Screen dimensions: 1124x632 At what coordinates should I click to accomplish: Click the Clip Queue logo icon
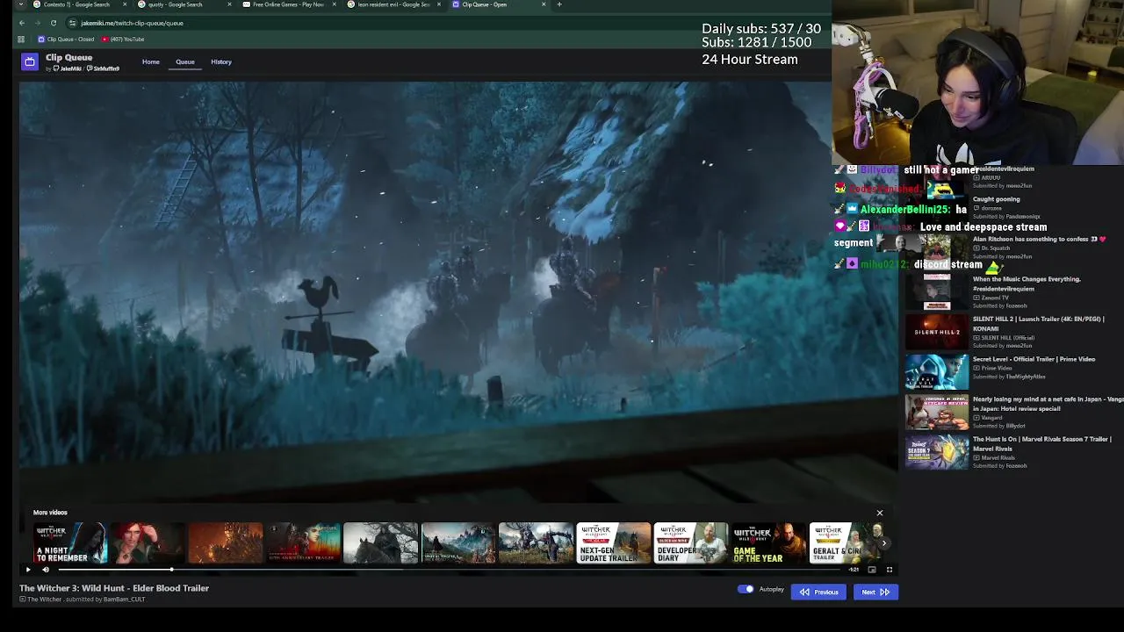click(30, 61)
